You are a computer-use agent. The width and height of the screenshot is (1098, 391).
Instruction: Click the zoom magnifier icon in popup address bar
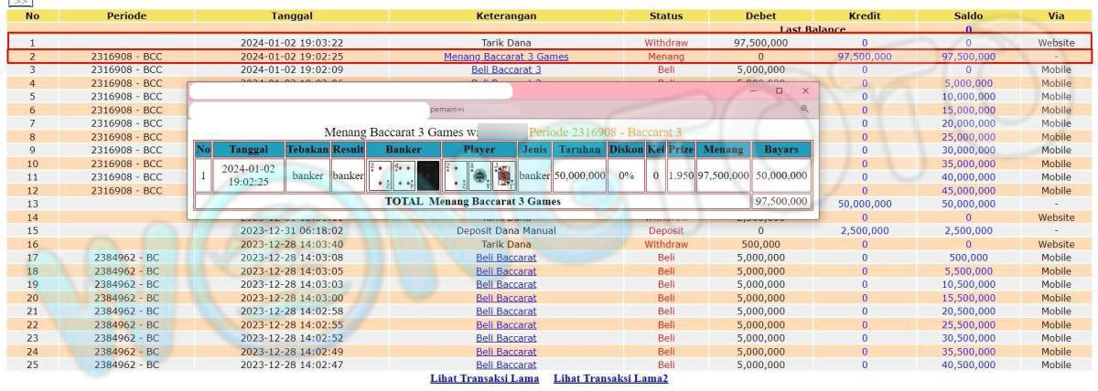804,109
